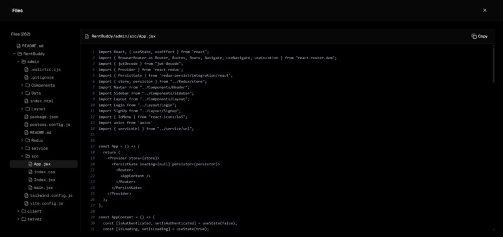Click file icon beside tailwind.config.js
This screenshot has height=237, width=503.
pyautogui.click(x=26, y=196)
